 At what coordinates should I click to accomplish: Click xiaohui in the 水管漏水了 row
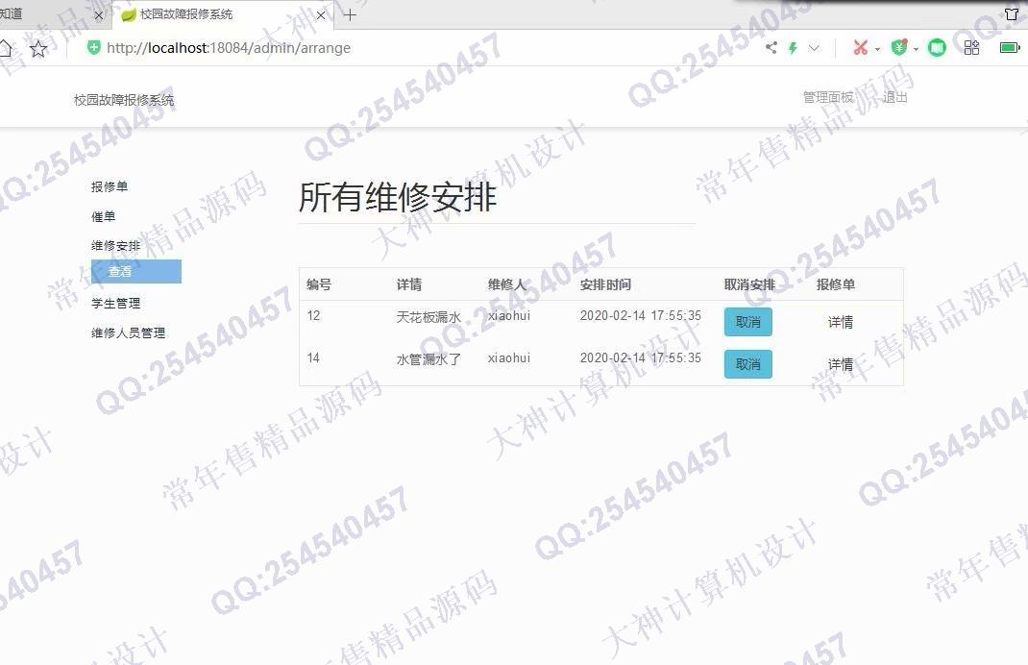pyautogui.click(x=509, y=358)
